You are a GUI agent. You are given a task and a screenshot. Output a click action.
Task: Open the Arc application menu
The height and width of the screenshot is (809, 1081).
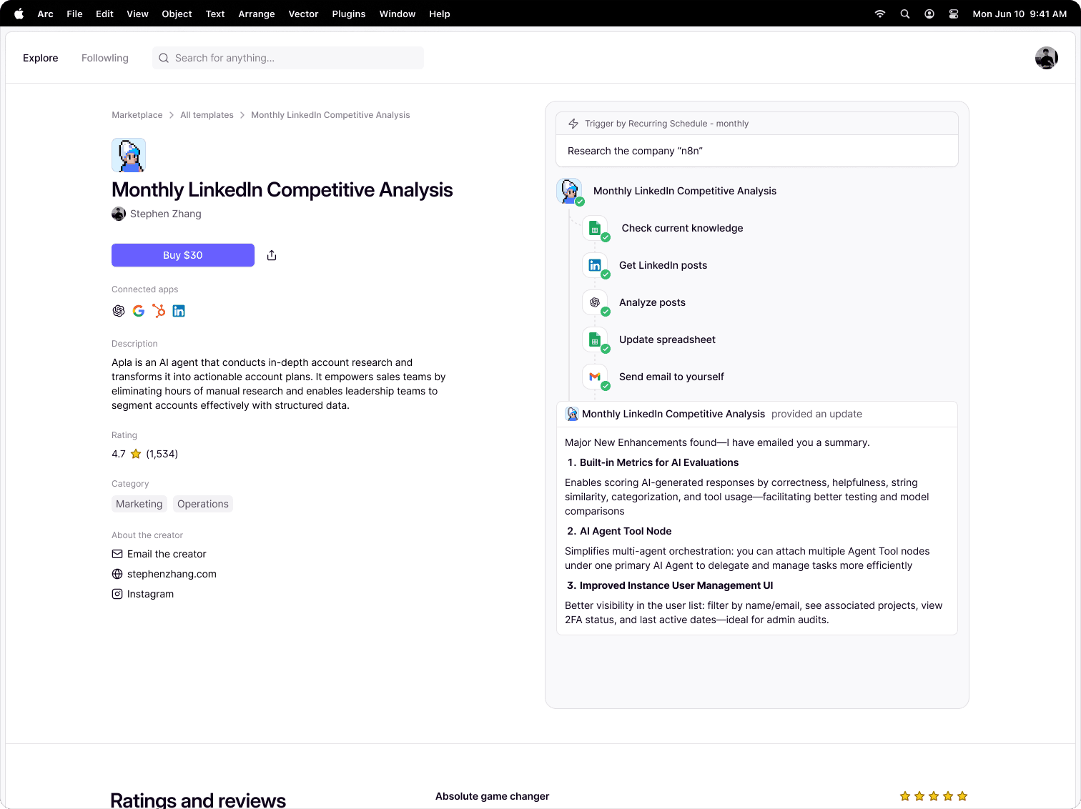coord(45,14)
